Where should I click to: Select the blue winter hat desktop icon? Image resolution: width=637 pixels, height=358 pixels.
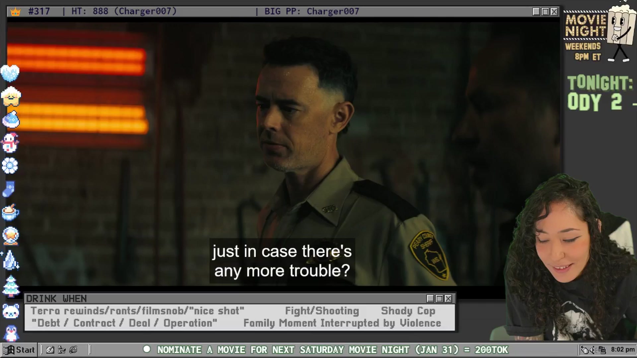[11, 119]
